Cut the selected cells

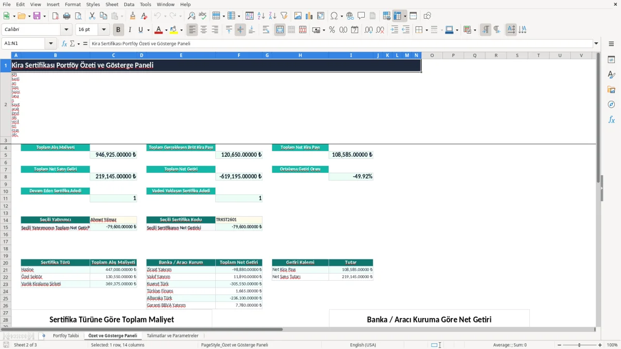(92, 16)
